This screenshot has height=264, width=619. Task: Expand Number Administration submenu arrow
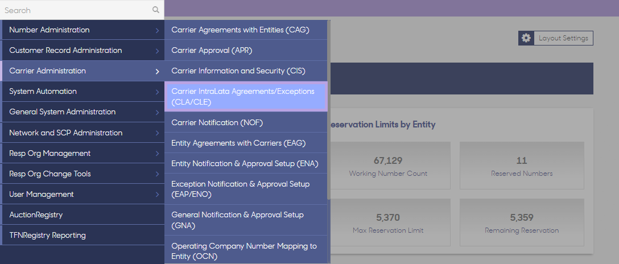coord(157,30)
